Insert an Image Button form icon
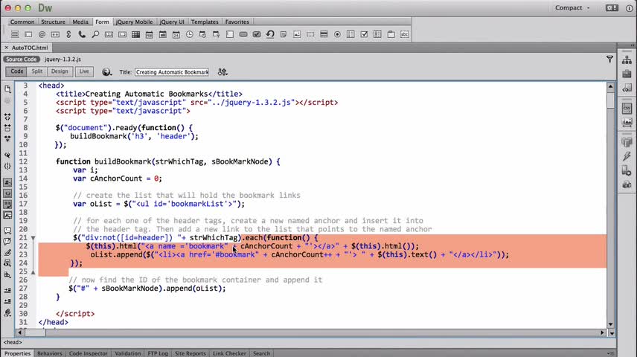 click(297, 34)
